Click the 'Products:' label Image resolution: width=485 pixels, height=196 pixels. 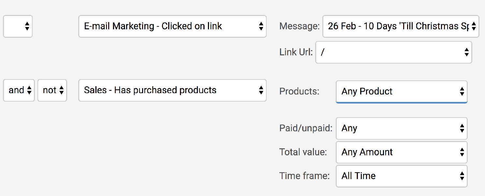(299, 91)
